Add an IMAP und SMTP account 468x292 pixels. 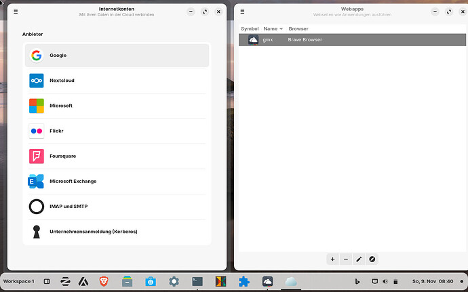(x=117, y=207)
